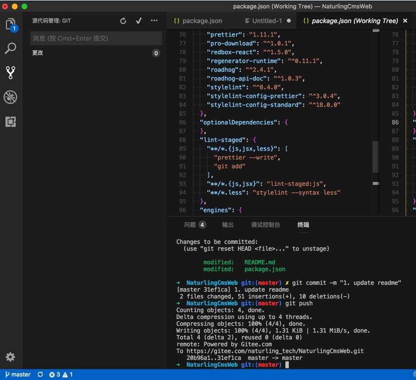The width and height of the screenshot is (416, 380).
Task: Open the Search view in activity bar
Action: pos(11,48)
